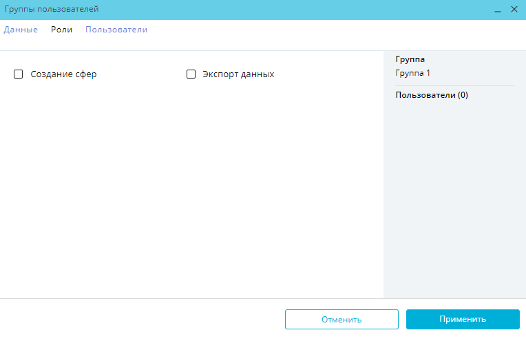The image size is (526, 339).
Task: Enable the Создание сфер checkbox
Action: 19,74
